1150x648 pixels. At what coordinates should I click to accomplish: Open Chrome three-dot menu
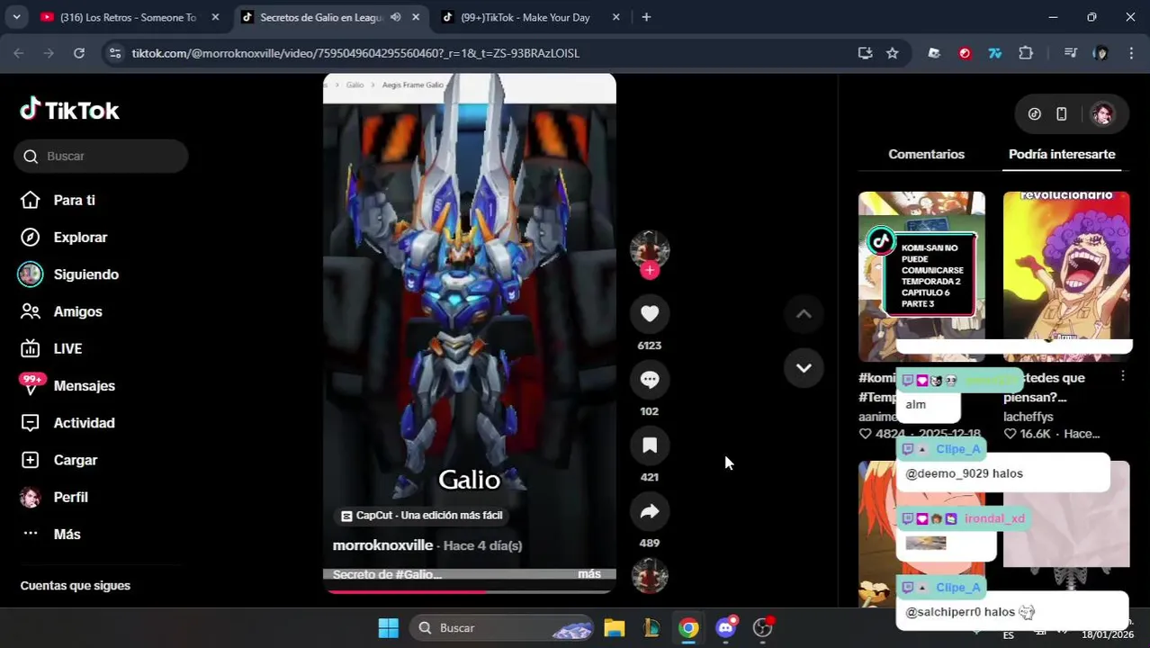click(x=1131, y=53)
